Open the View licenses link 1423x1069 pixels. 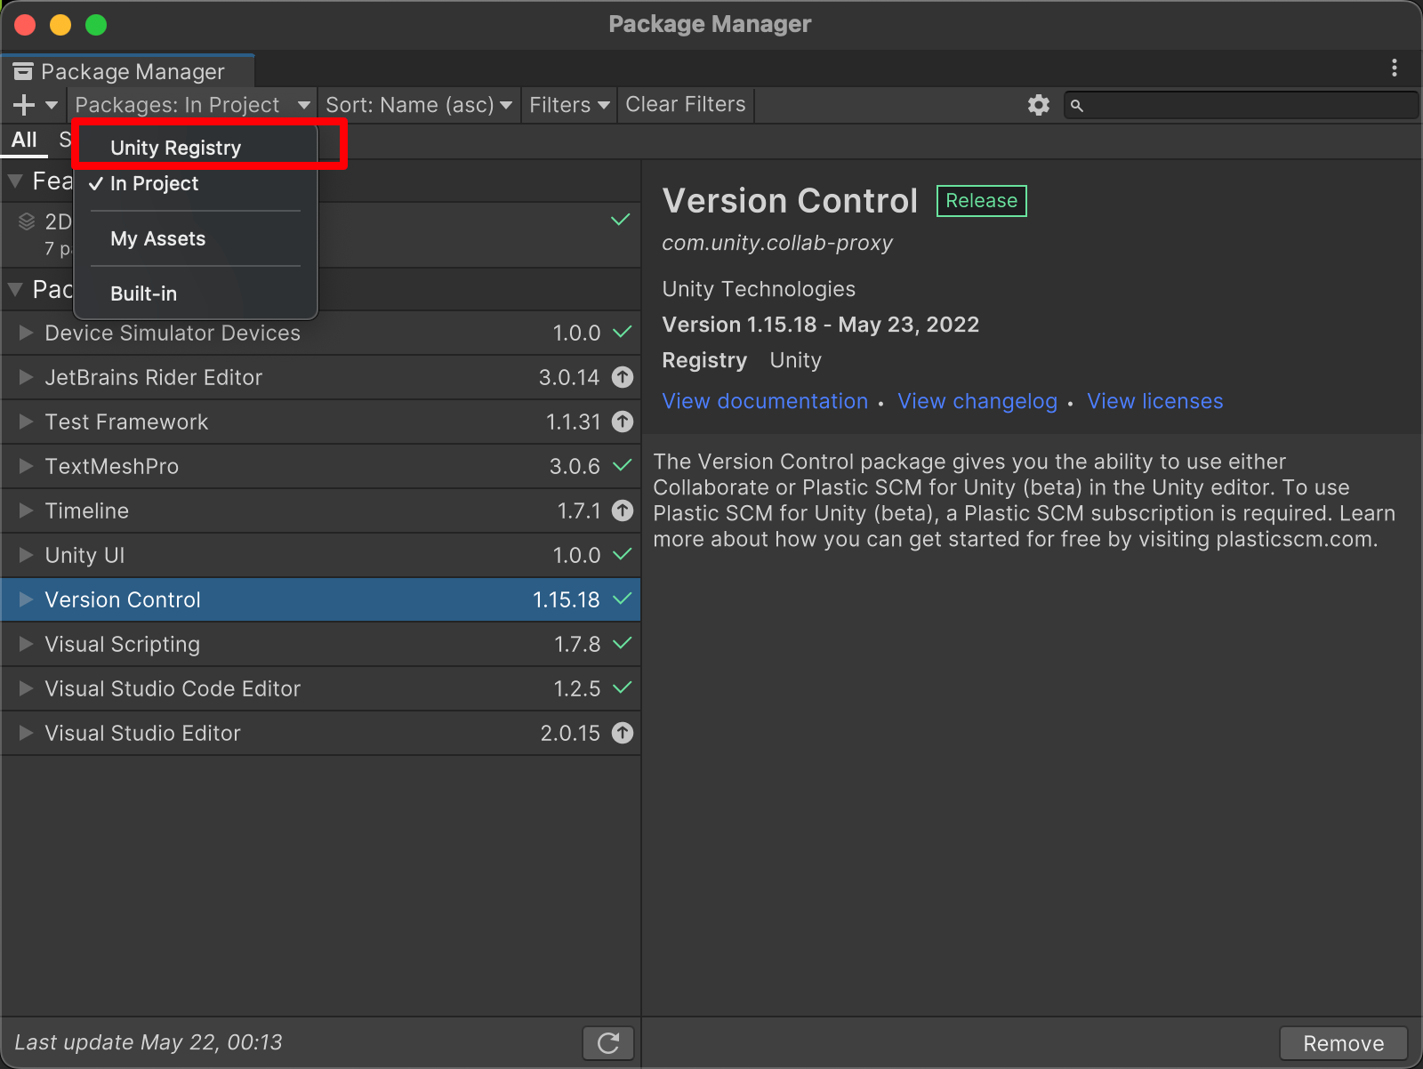coord(1154,401)
